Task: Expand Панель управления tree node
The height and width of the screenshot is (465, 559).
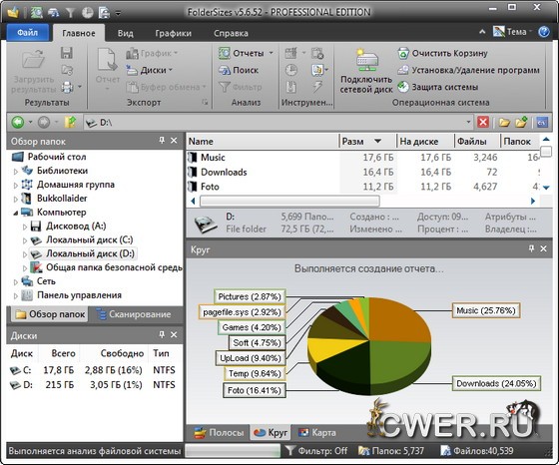Action: tap(15, 296)
